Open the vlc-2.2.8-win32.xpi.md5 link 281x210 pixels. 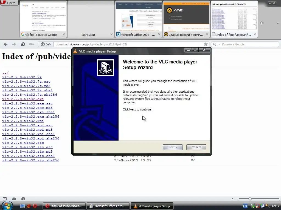27,130
